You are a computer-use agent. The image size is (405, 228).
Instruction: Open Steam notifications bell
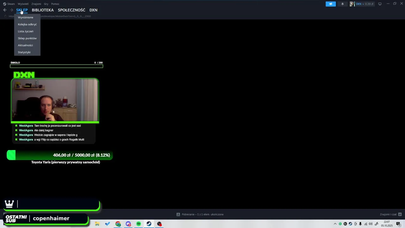(342, 4)
